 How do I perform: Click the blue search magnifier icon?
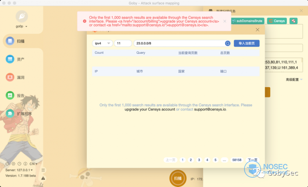pos(228,43)
